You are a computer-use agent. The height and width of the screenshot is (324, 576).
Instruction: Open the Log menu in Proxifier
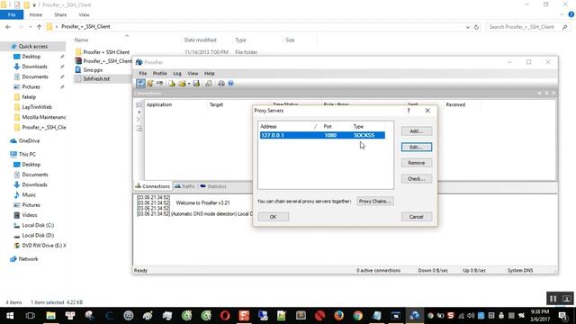coord(177,74)
